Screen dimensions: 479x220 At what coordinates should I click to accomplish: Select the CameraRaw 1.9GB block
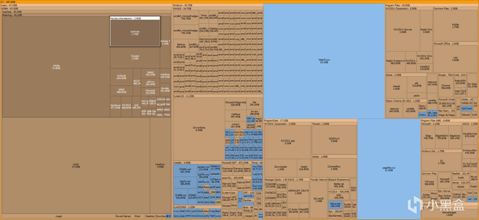(334, 168)
